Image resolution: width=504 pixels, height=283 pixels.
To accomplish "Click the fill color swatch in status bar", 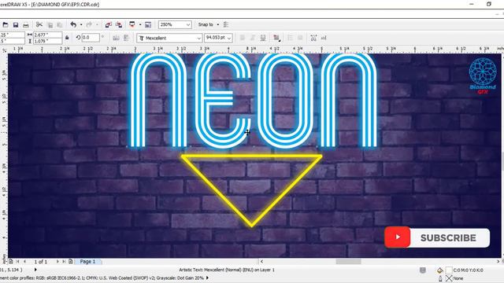I will click(449, 270).
